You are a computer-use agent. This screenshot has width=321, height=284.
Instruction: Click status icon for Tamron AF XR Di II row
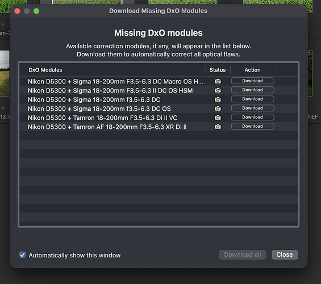218,127
